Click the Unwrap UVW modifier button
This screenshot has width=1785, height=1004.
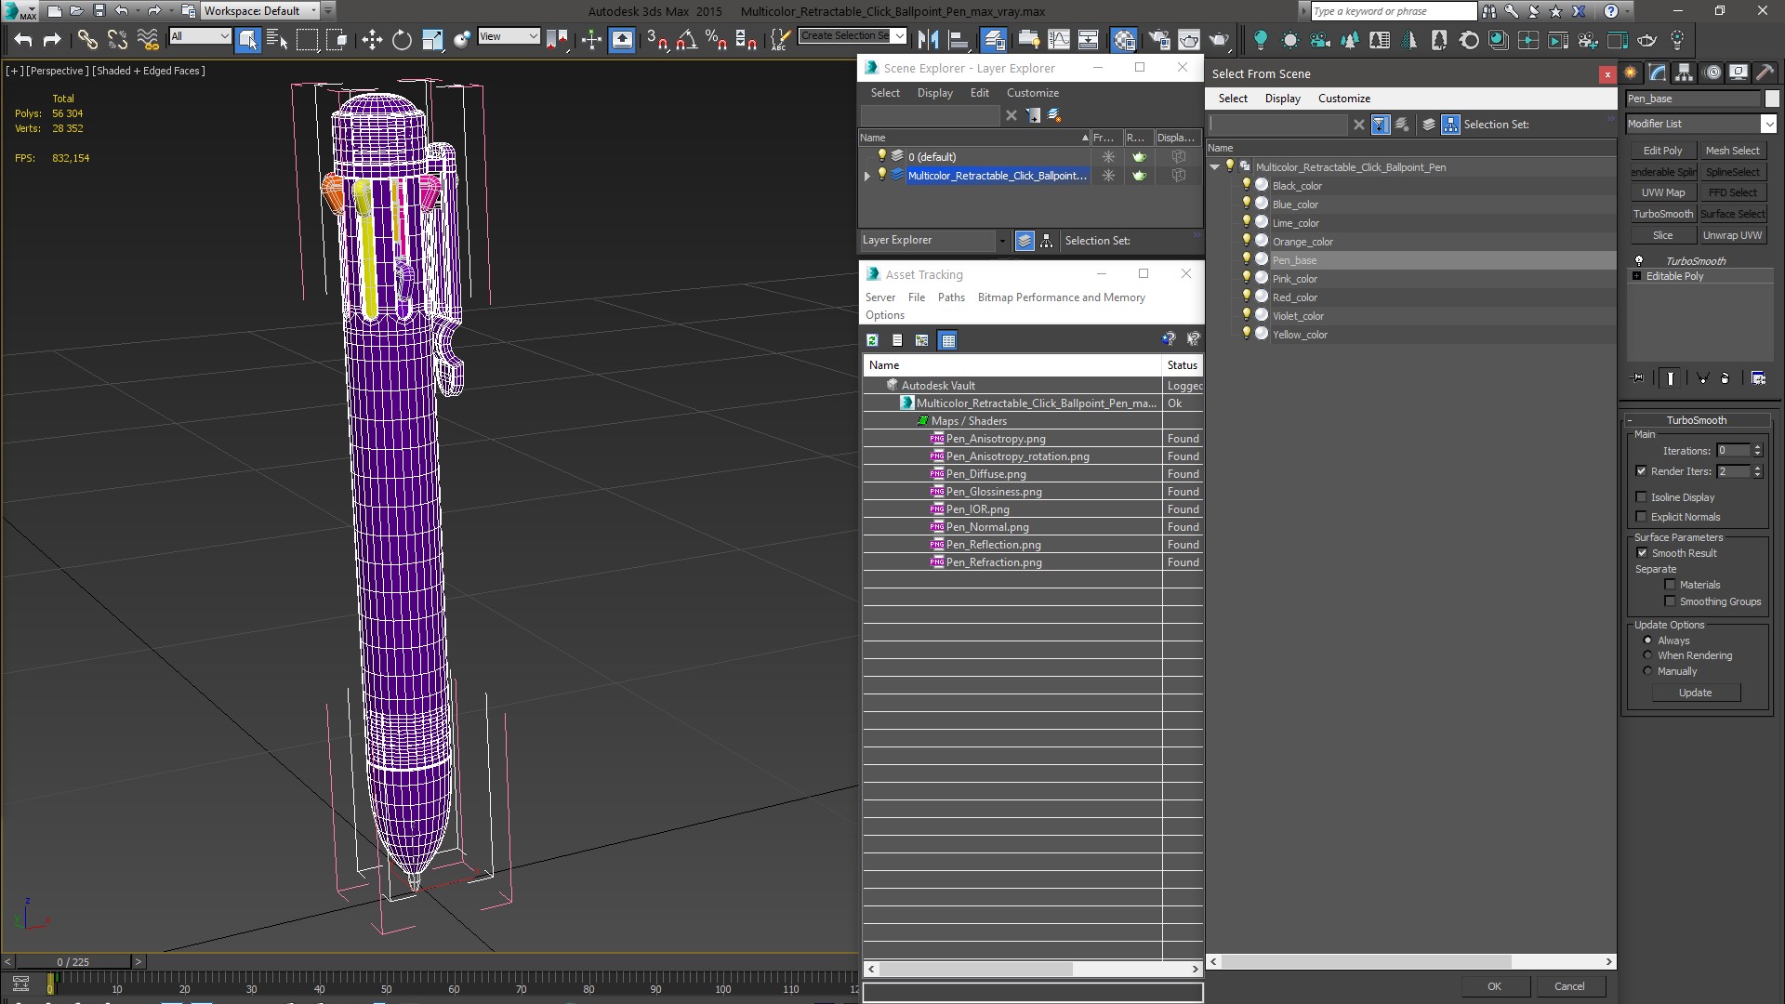click(1732, 235)
